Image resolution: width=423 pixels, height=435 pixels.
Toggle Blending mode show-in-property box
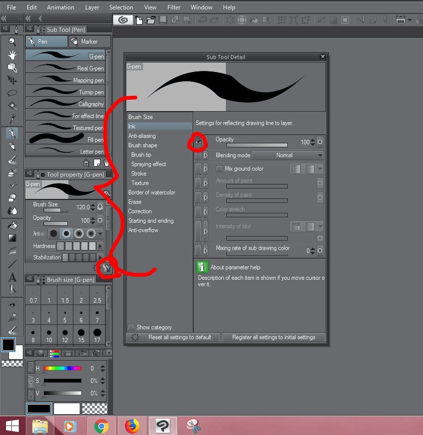[198, 155]
